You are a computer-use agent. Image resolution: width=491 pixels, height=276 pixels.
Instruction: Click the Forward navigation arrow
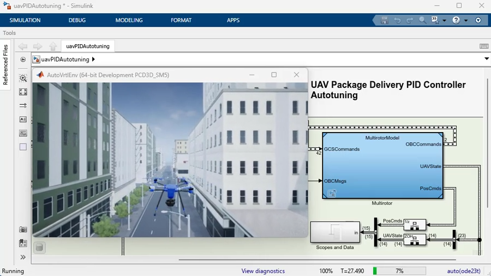(38, 46)
